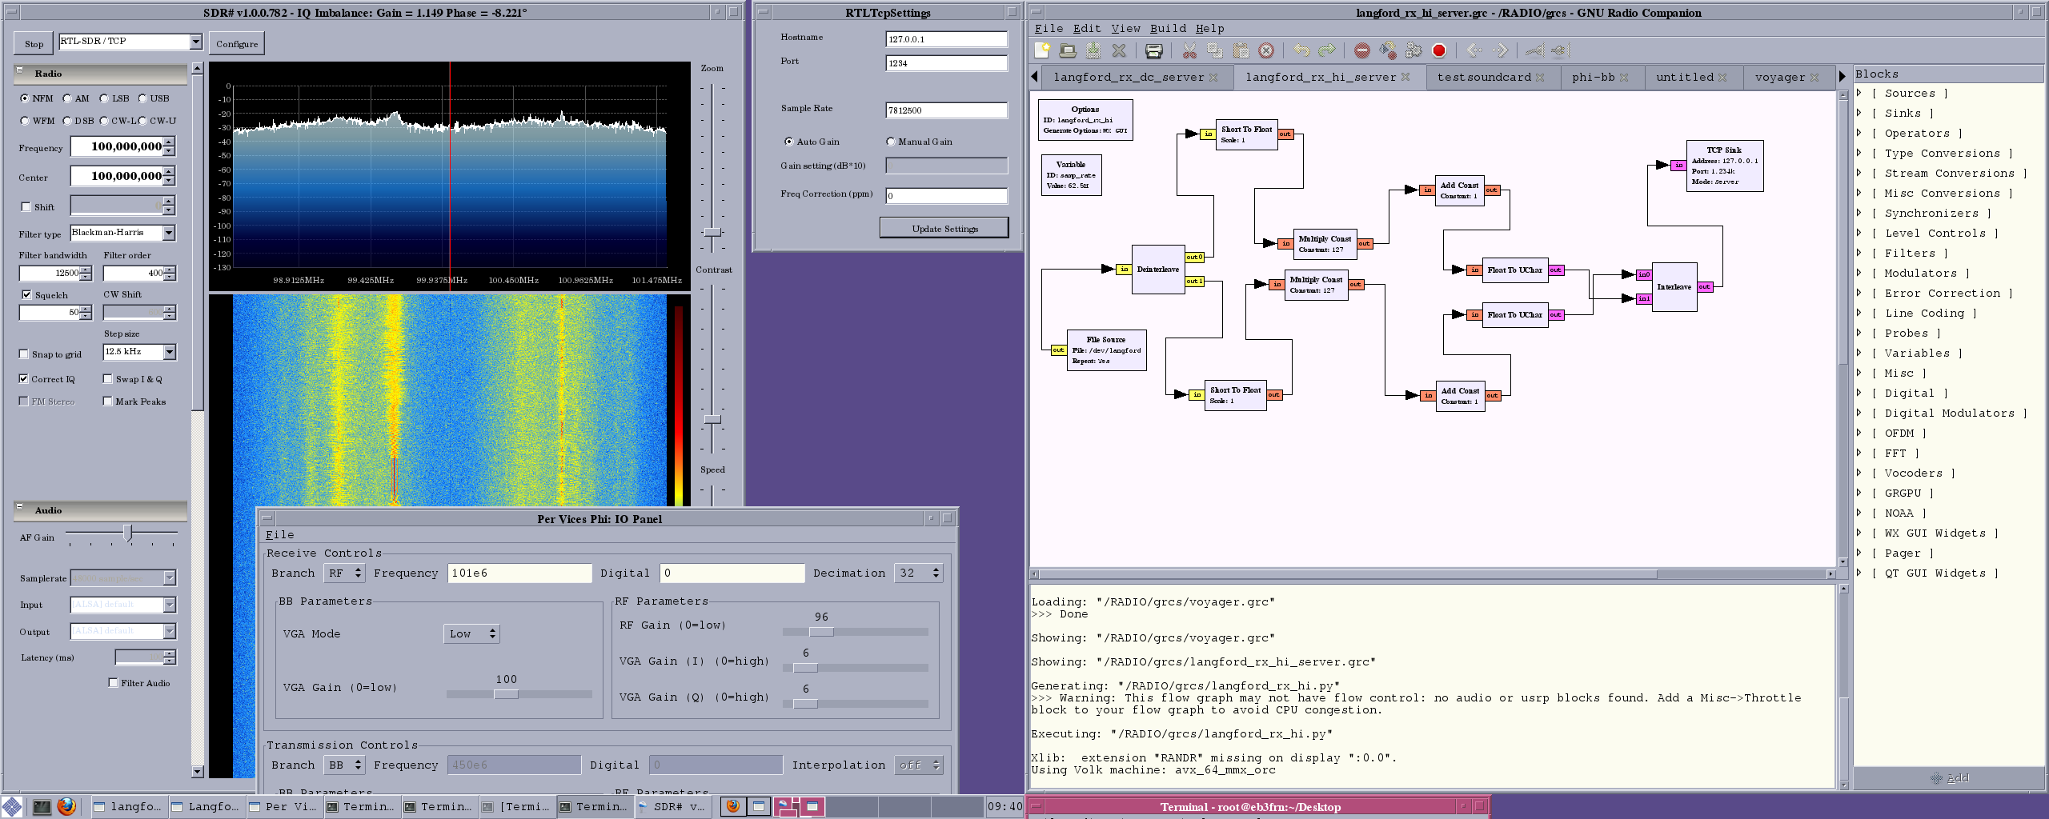Launch Firefox from the taskbar

(x=66, y=806)
